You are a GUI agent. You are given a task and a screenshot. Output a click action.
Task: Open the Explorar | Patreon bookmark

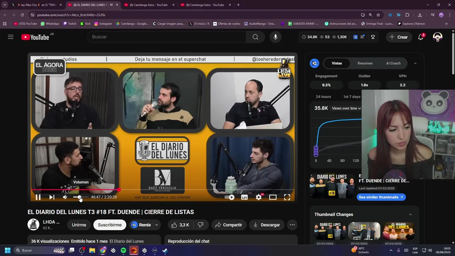pos(411,24)
